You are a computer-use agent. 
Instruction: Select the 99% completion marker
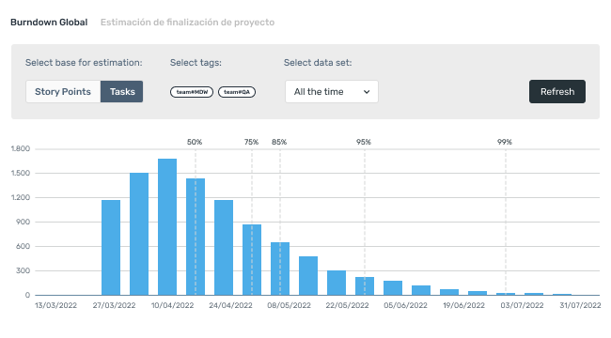pyautogui.click(x=505, y=142)
